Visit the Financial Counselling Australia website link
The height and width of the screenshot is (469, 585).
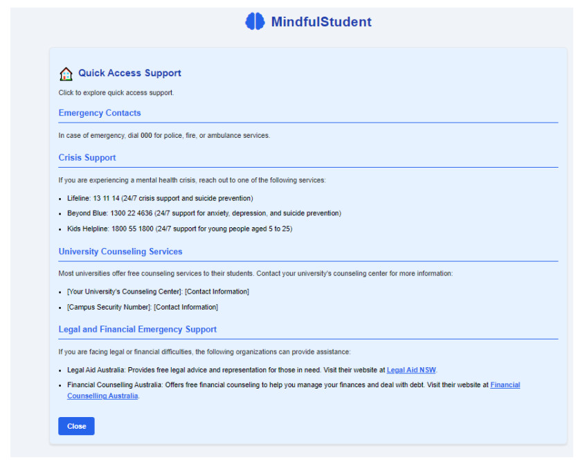coord(505,385)
